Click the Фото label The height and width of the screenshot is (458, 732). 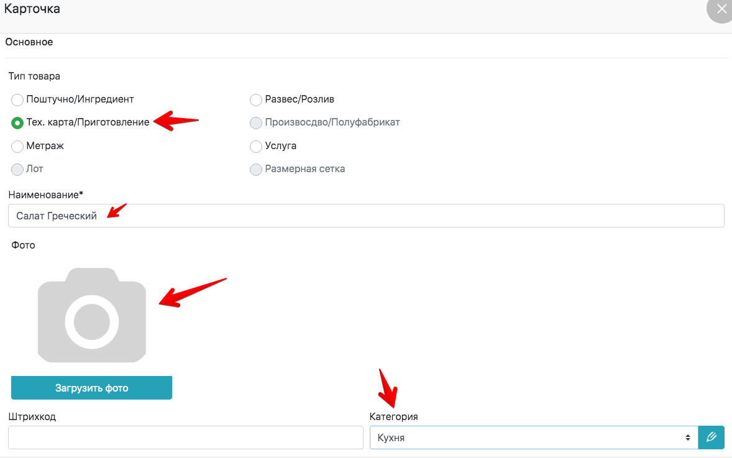pos(23,245)
